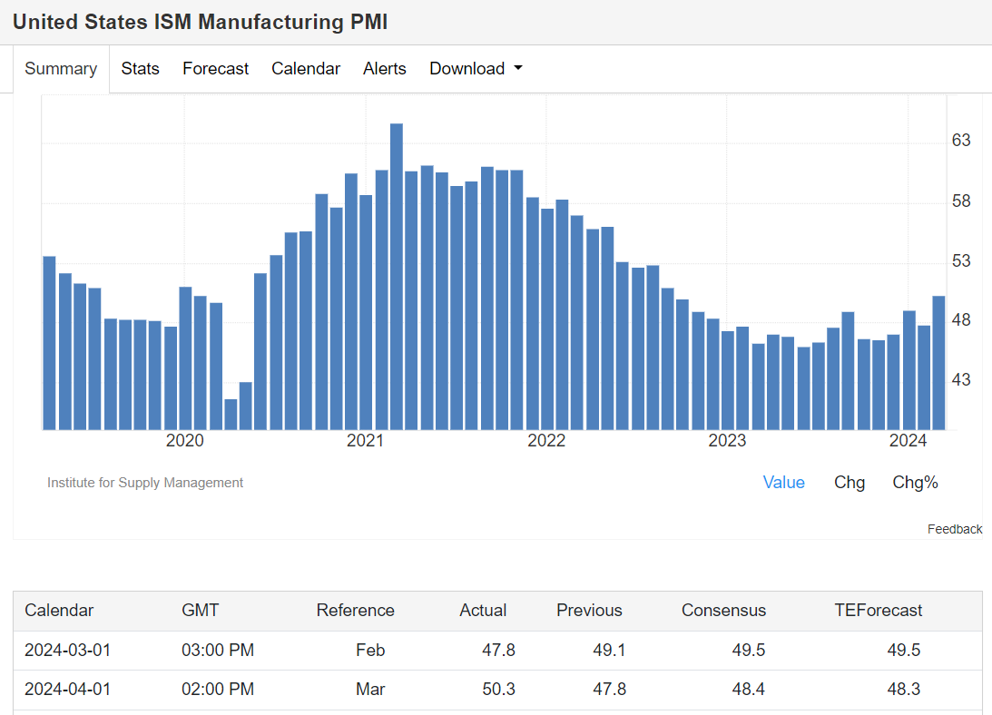Select the Value chart view
992x715 pixels.
783,483
